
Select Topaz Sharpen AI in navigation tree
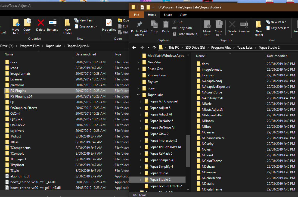pyautogui.click(x=162, y=160)
